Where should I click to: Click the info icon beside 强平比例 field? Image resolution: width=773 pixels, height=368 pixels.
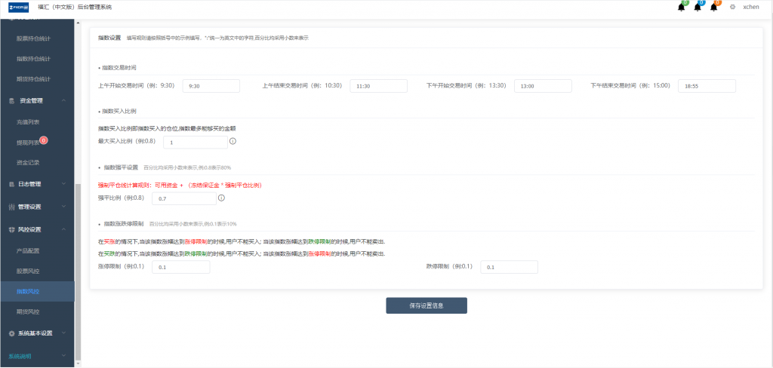(x=221, y=198)
